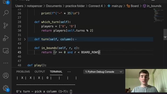The image size is (167, 94).
Task: Click the editor vertical scrollbar thumb
Action: pyautogui.click(x=165, y=34)
